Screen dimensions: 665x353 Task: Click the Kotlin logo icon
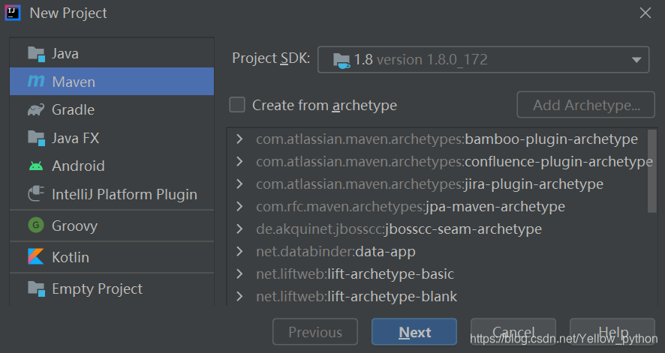pyautogui.click(x=36, y=256)
